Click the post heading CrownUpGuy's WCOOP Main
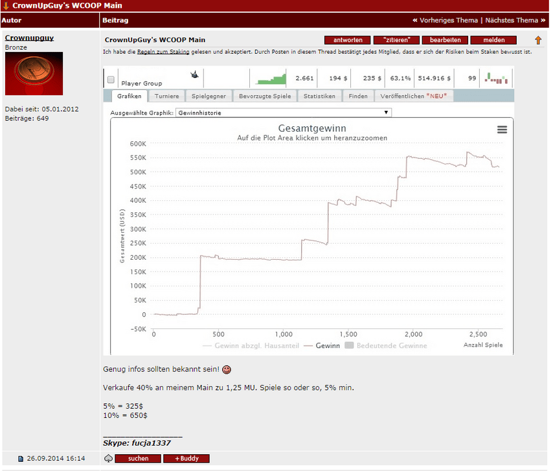Viewport: 553px width, 471px height. point(155,40)
